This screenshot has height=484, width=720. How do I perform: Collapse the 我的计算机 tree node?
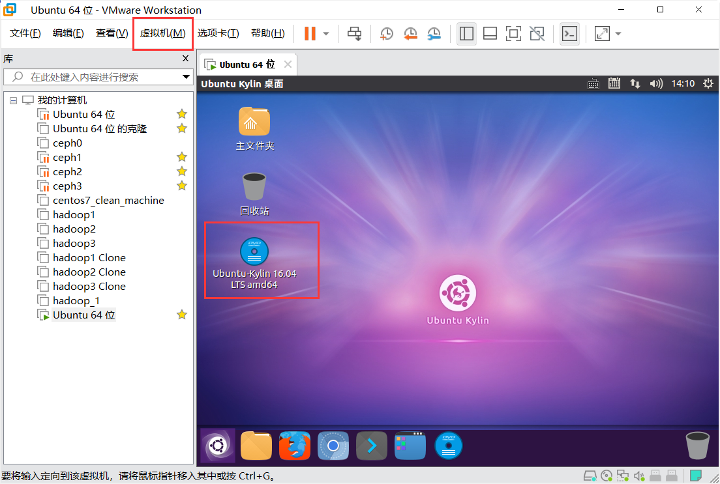click(13, 100)
